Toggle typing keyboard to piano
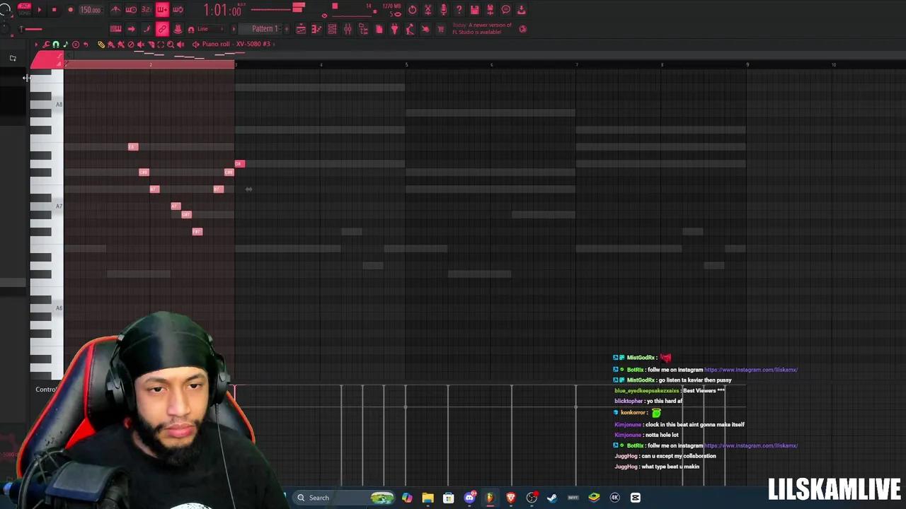The image size is (906, 509). coord(115,29)
